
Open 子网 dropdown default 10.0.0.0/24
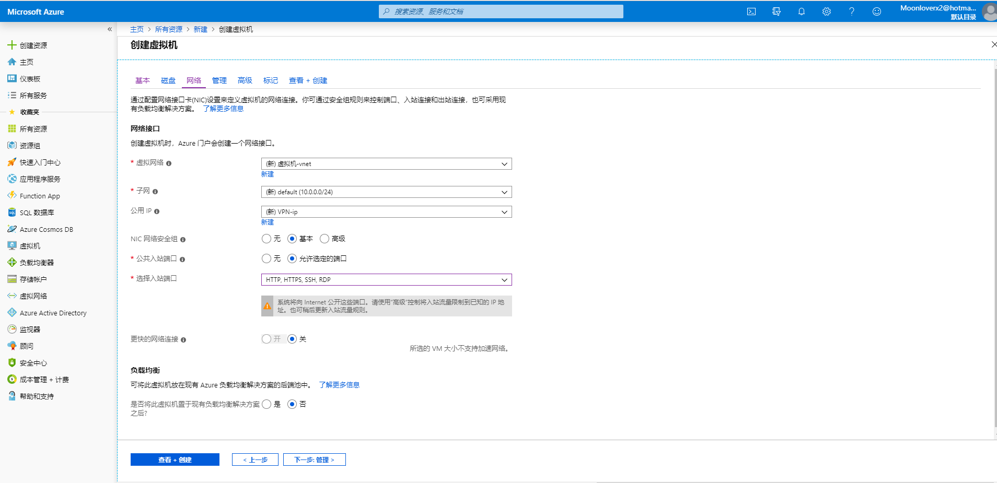(386, 192)
